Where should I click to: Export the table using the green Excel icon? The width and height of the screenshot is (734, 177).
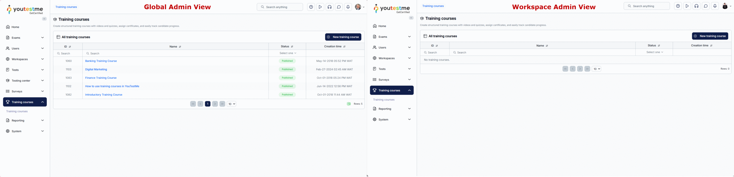point(349,104)
